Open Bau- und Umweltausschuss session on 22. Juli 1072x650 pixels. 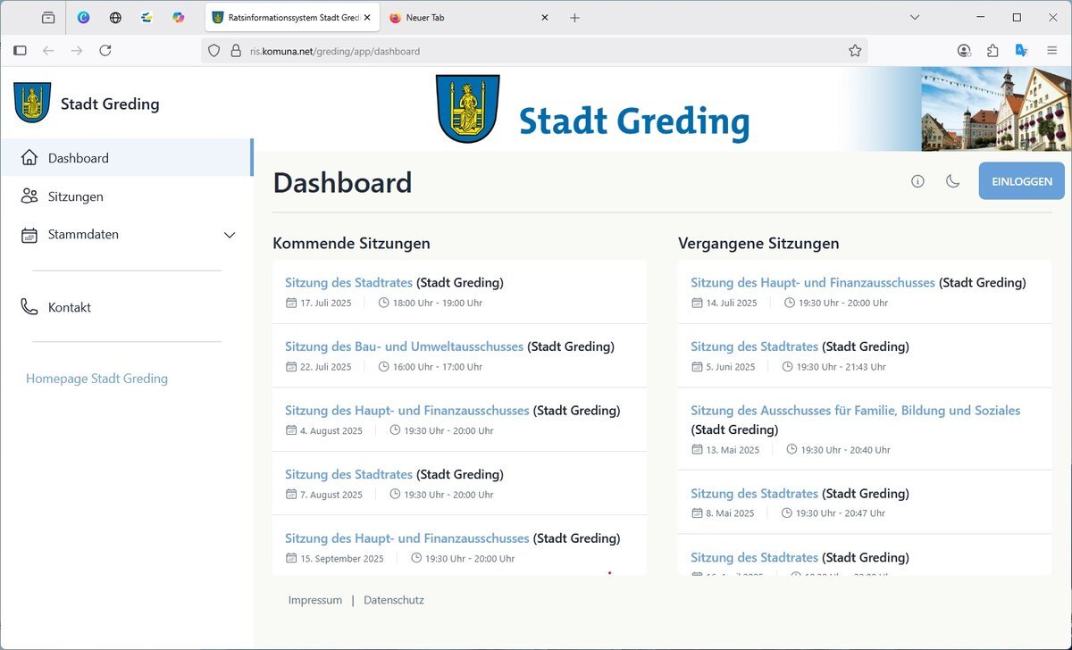click(405, 346)
